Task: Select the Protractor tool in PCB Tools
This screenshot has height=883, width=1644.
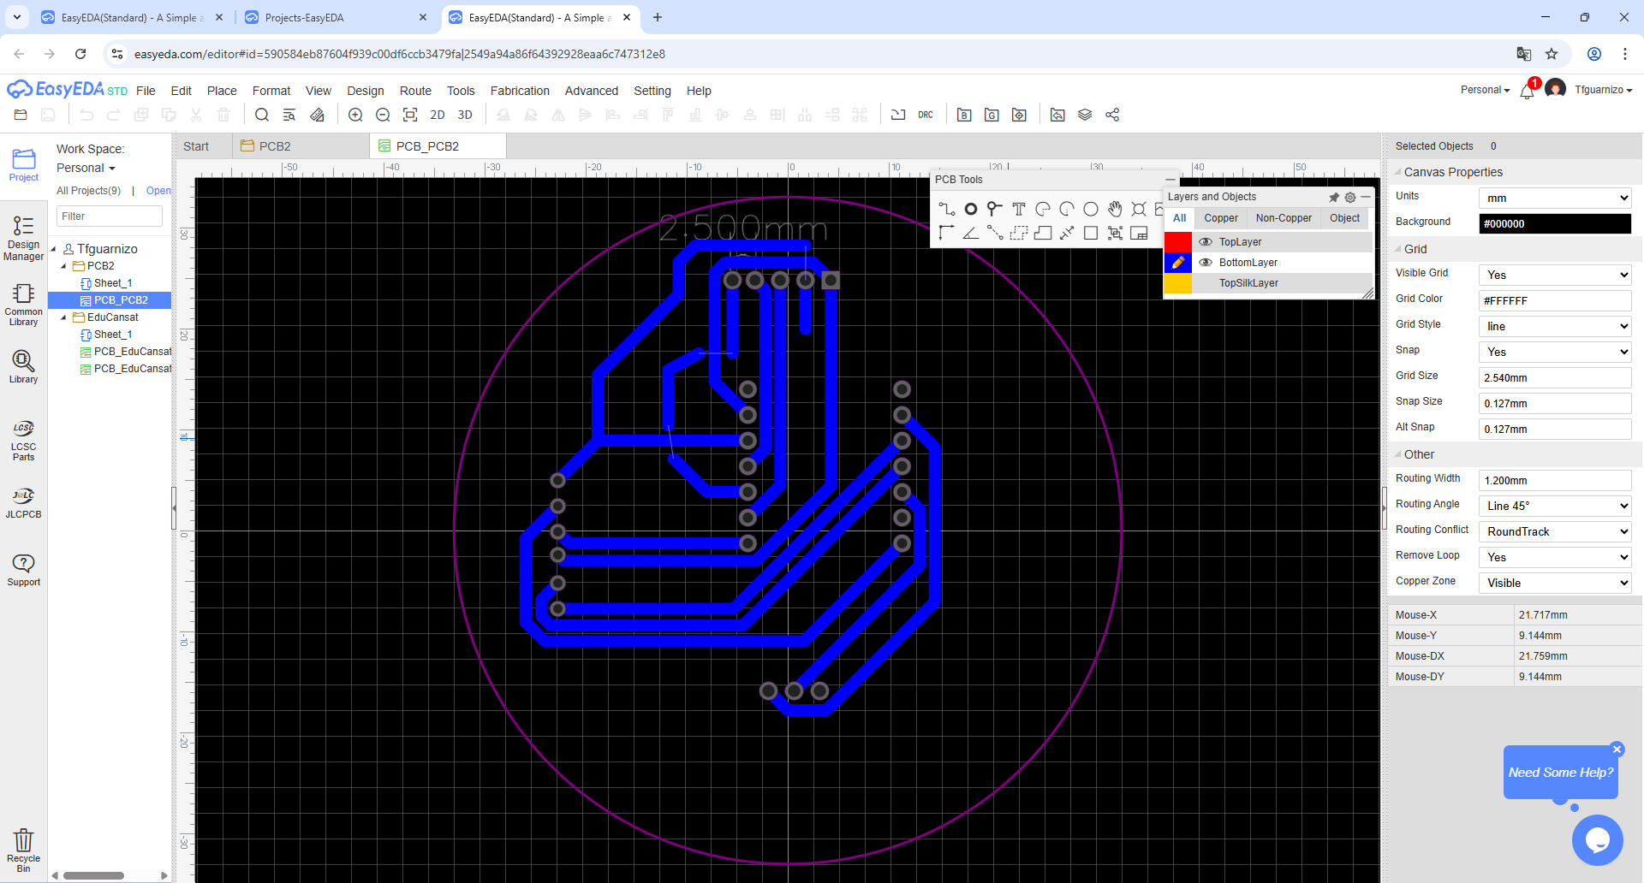Action: point(970,233)
